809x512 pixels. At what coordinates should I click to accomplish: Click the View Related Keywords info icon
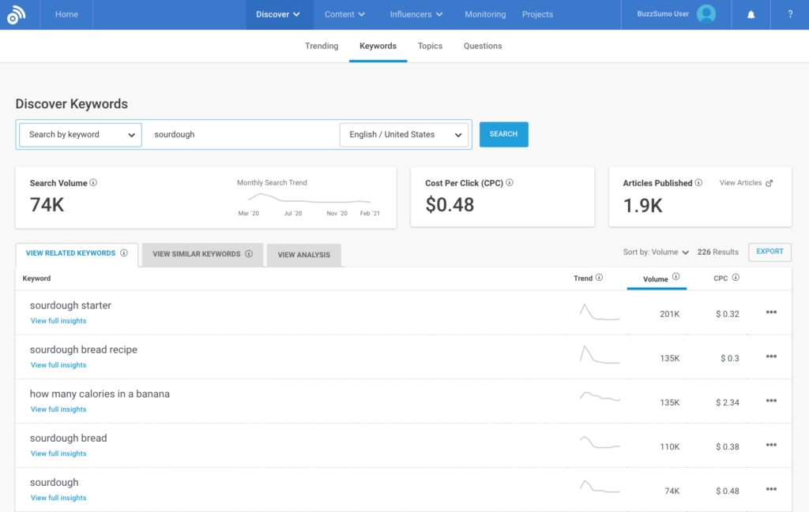(124, 252)
